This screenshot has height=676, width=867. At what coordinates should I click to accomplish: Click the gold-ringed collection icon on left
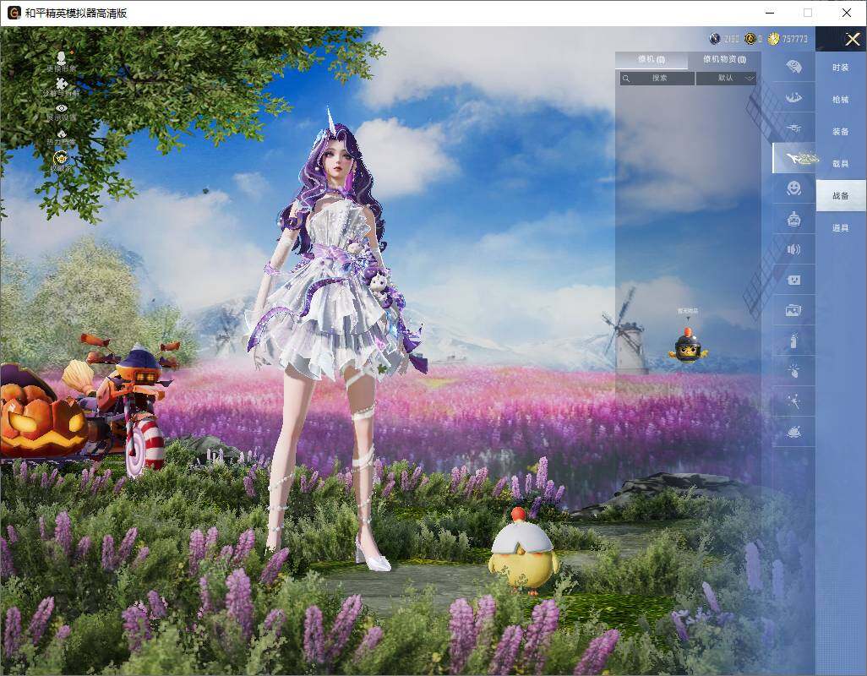point(61,158)
